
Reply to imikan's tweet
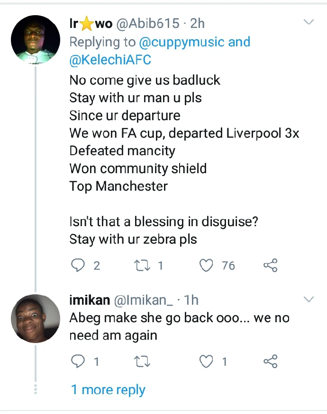point(78,362)
